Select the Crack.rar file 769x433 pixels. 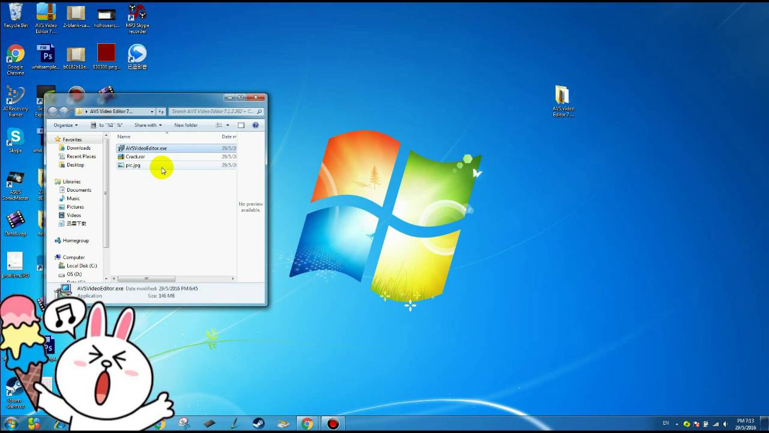tap(176, 156)
